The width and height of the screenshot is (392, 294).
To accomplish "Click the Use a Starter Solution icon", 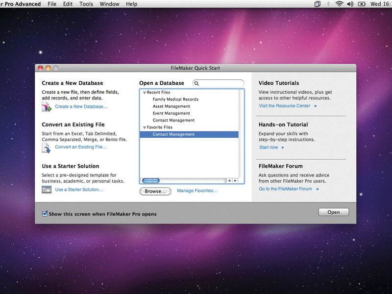I will coord(47,190).
